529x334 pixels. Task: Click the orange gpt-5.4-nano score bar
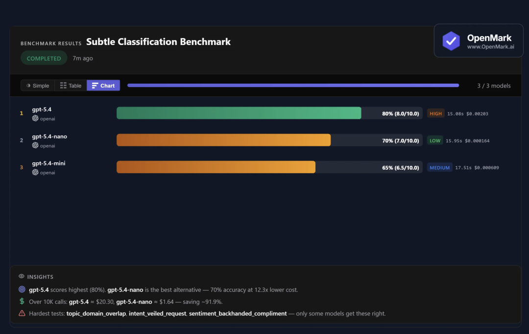pos(223,140)
